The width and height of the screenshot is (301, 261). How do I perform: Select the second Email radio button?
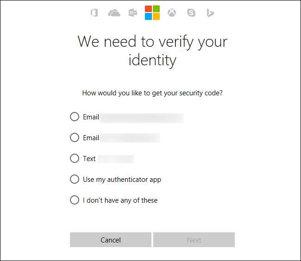pyautogui.click(x=75, y=137)
